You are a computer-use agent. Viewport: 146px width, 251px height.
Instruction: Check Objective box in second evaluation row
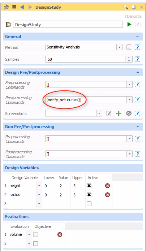pos(35,244)
